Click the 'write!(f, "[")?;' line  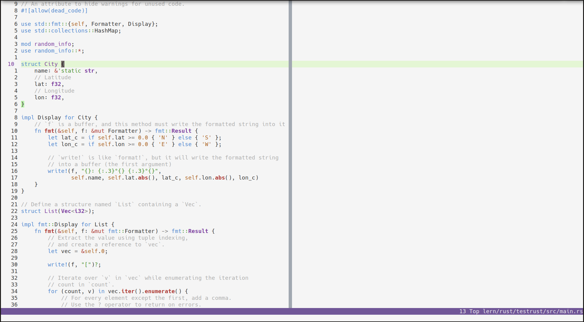click(x=74, y=265)
